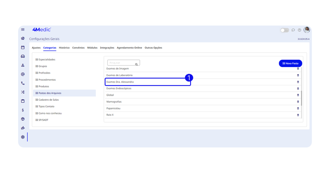Screen dimensions: 330x173
Task: Click the phone icon in sidebar
Action: click(x=23, y=83)
